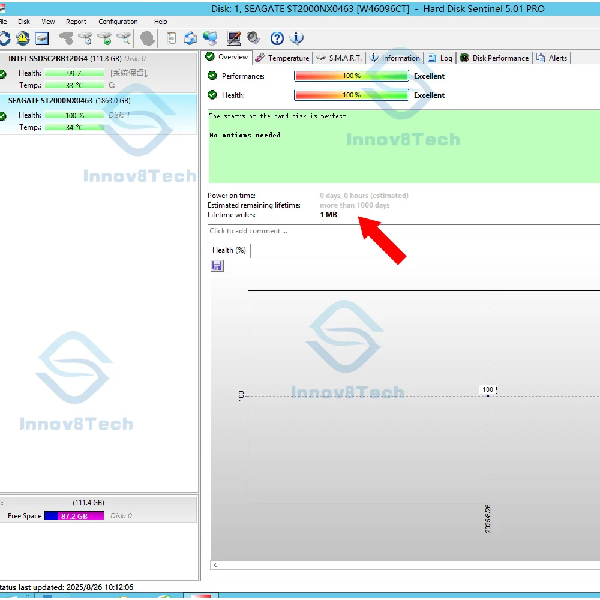This screenshot has width=600, height=600.
Task: Click 'Status last updated' status bar text
Action: 67,587
